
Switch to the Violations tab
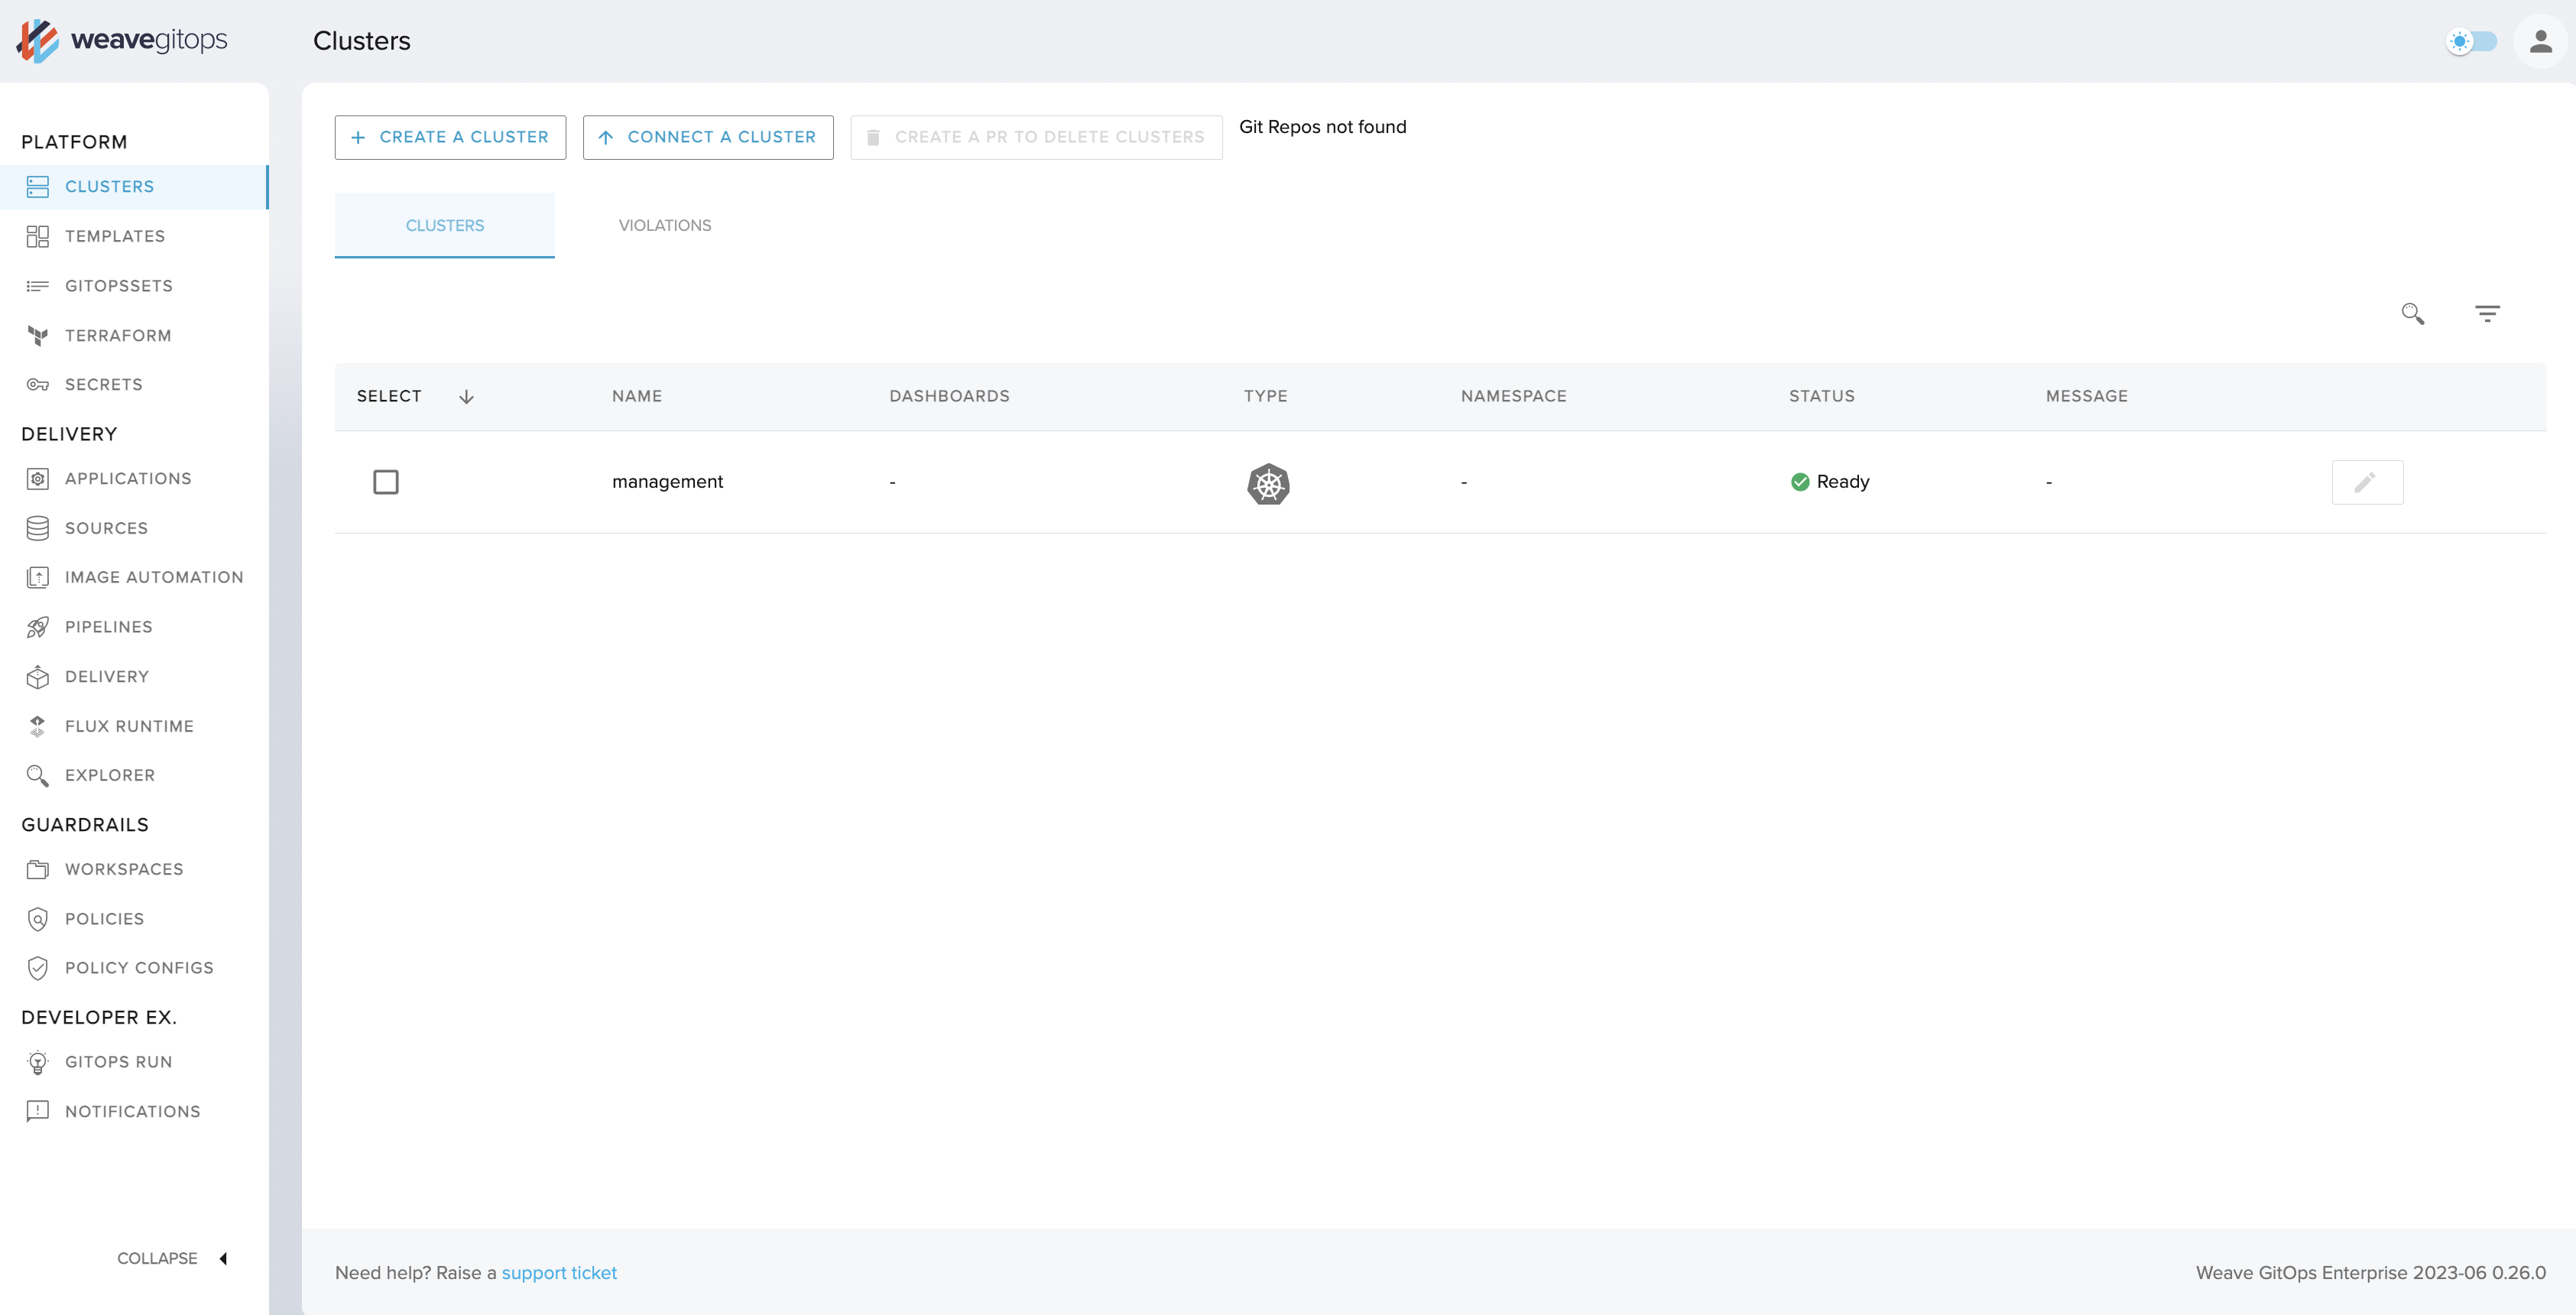(x=664, y=226)
